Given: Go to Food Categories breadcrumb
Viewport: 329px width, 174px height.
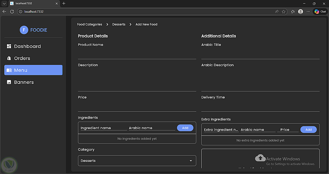Looking at the screenshot, I should coord(89,24).
